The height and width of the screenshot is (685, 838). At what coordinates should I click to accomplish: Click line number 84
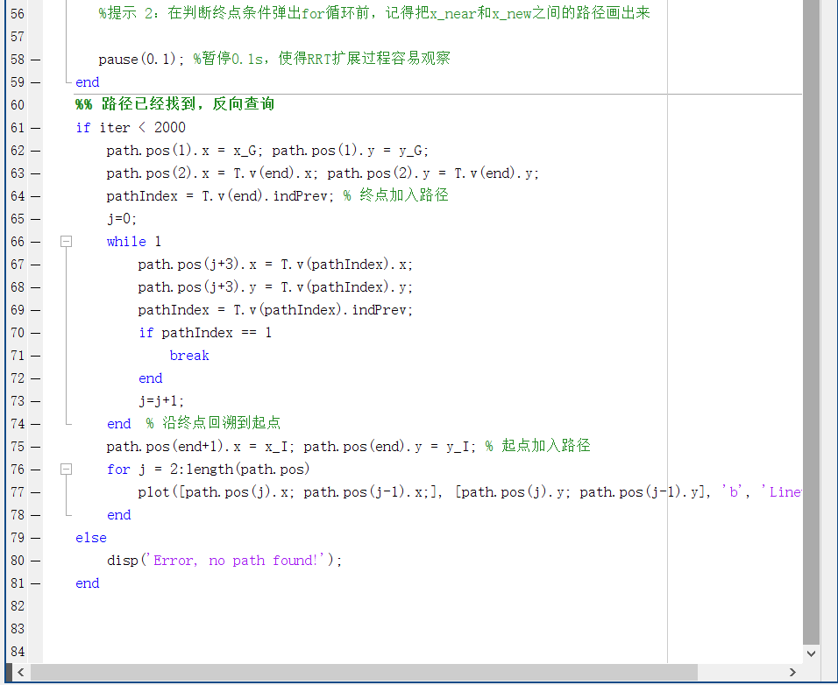pyautogui.click(x=18, y=652)
